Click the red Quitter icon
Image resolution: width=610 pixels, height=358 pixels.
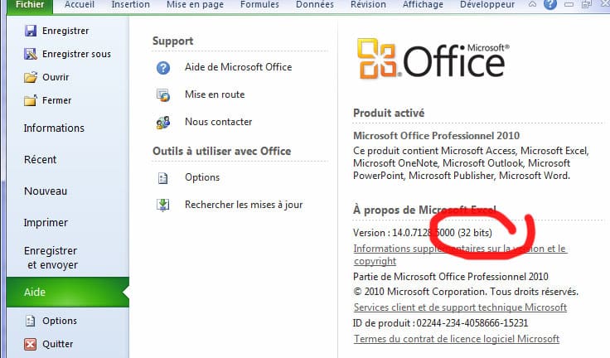(31, 344)
